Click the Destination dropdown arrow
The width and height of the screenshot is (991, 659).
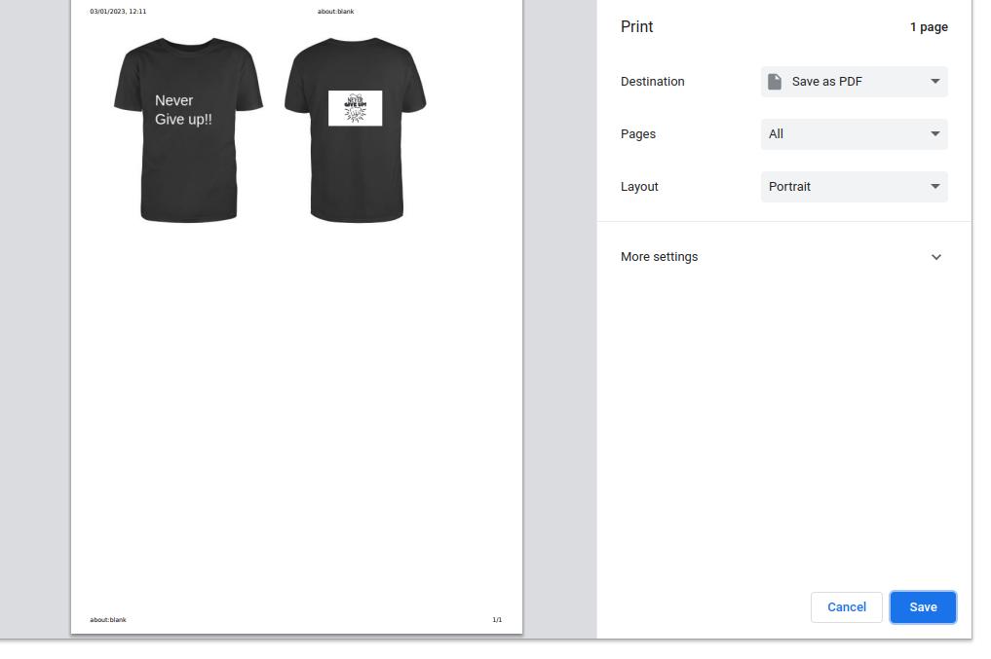[934, 82]
